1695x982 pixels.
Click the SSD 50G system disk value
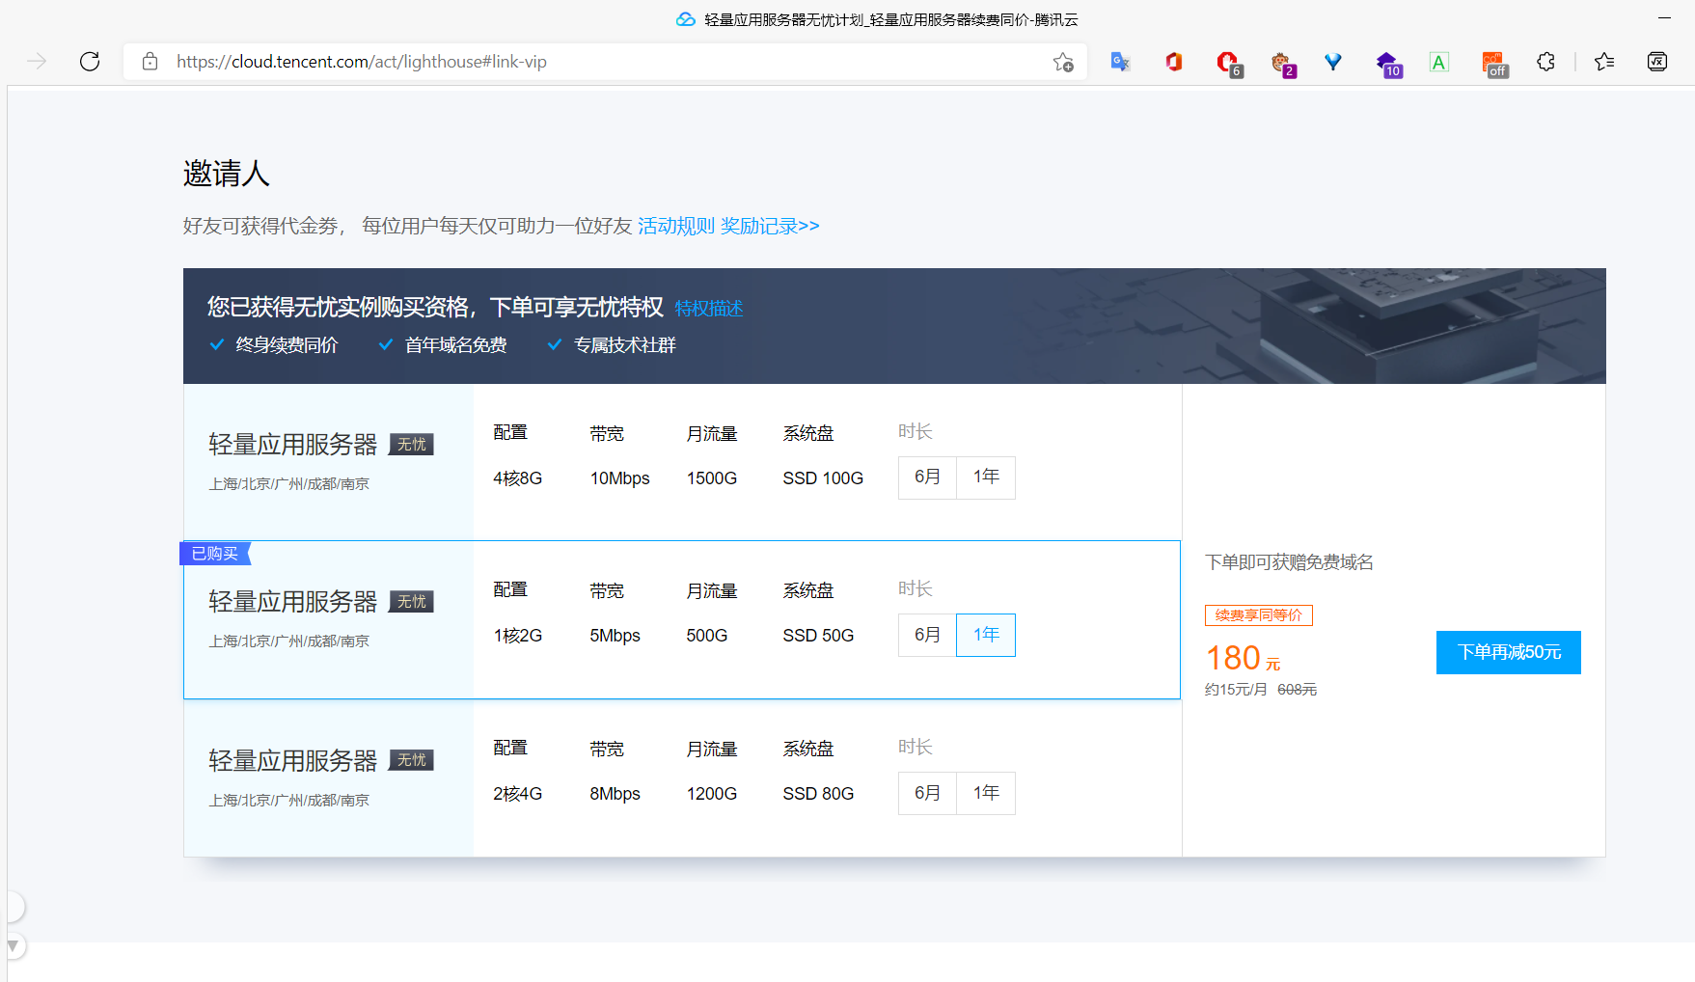click(x=818, y=636)
